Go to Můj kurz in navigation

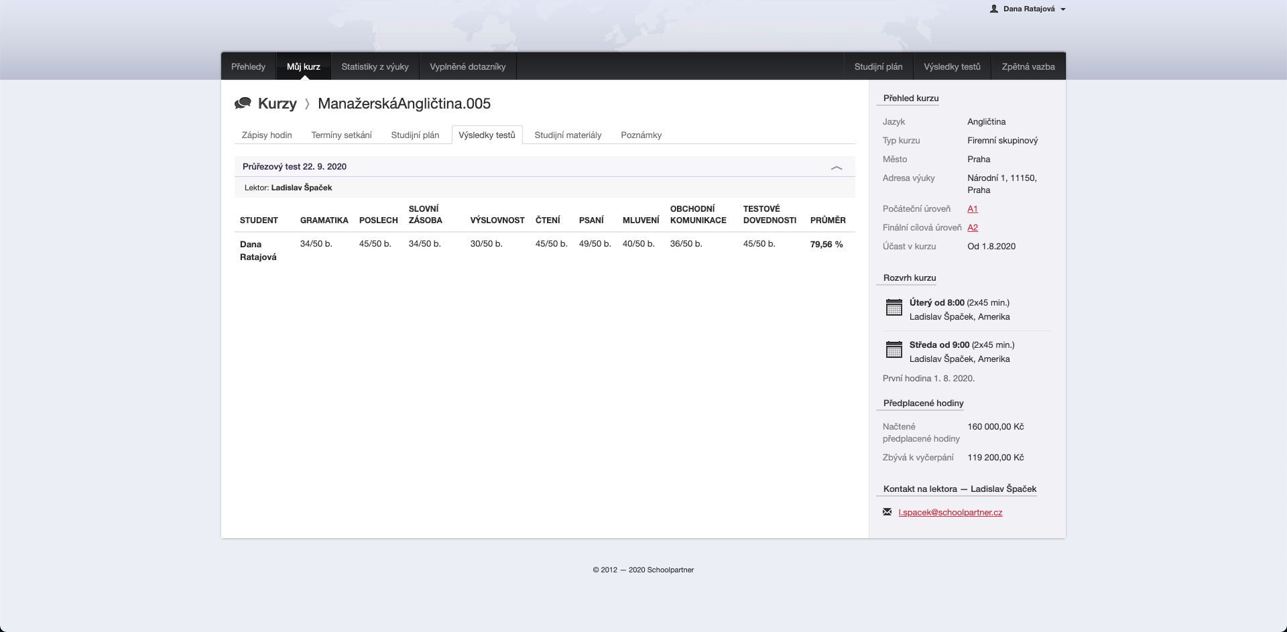coord(304,66)
